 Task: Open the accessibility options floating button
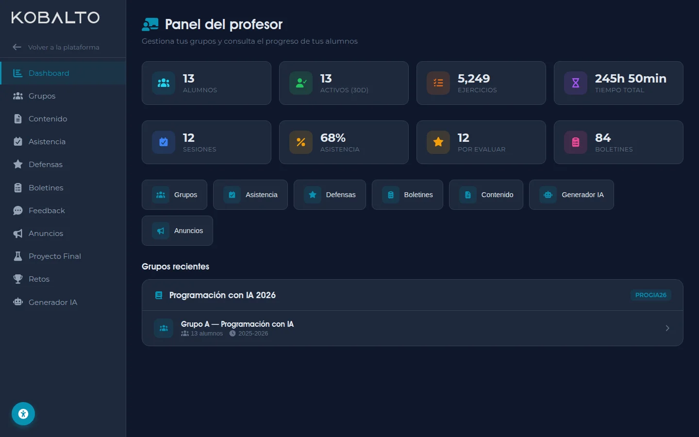(x=23, y=414)
